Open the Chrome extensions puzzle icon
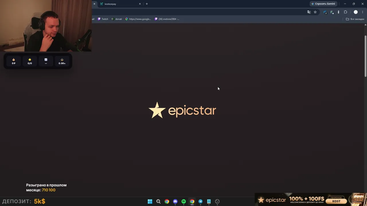 point(345,12)
